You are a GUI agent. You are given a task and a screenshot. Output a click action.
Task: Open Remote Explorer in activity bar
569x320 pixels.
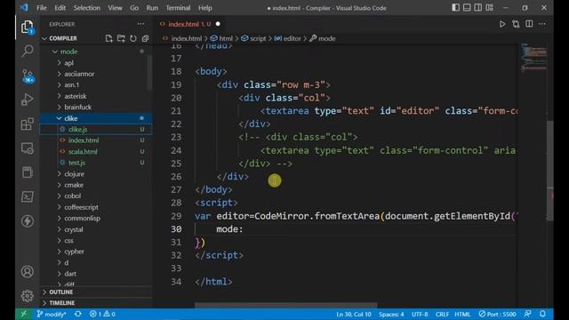(x=28, y=148)
